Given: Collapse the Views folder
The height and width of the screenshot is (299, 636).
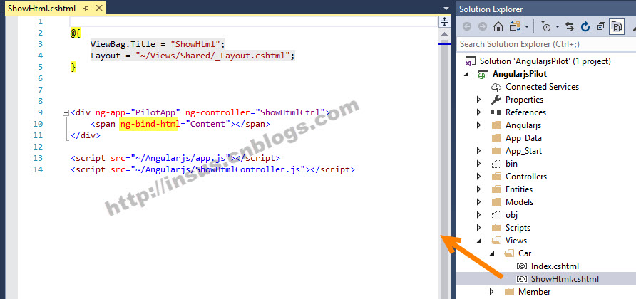Looking at the screenshot, I should tap(479, 241).
